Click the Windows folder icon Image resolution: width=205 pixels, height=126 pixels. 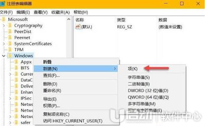10,56
